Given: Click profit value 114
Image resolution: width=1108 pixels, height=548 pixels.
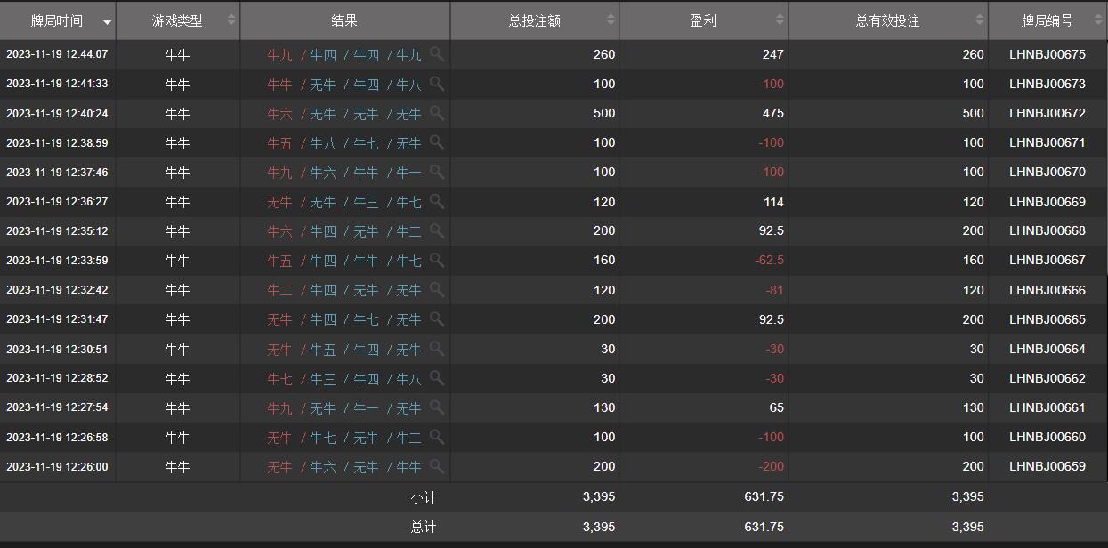Looking at the screenshot, I should pyautogui.click(x=773, y=201).
